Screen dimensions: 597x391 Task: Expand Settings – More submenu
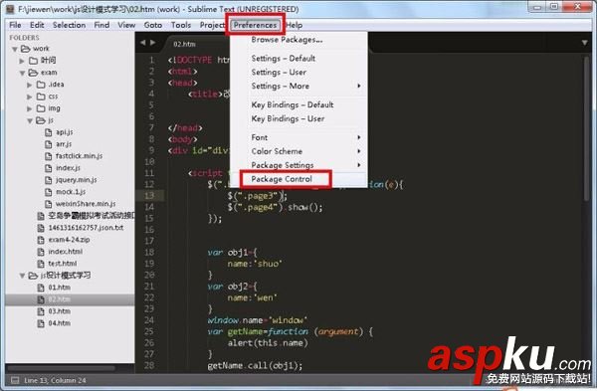pos(298,86)
